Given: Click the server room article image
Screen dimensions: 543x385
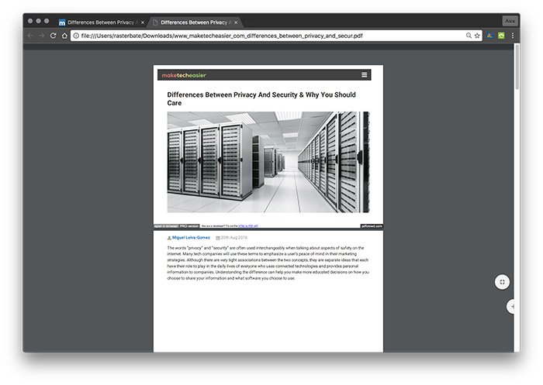Looking at the screenshot, I should (268, 162).
